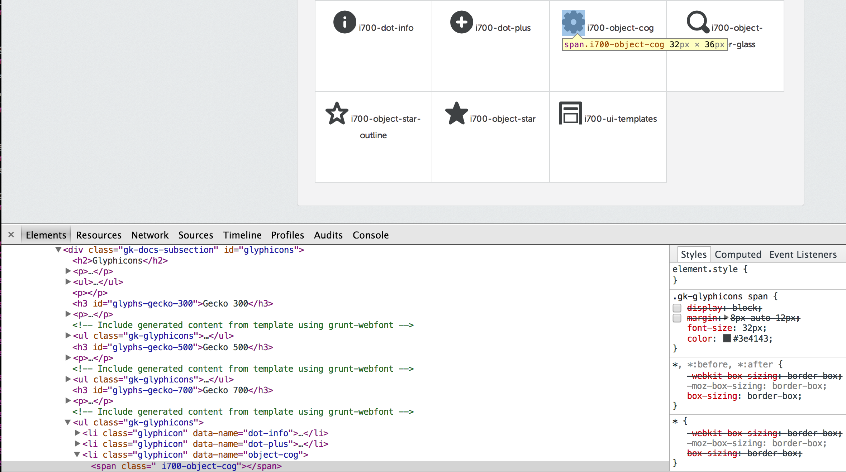Click the i700-dot-info label text
Image resolution: width=846 pixels, height=472 pixels.
(x=386, y=28)
